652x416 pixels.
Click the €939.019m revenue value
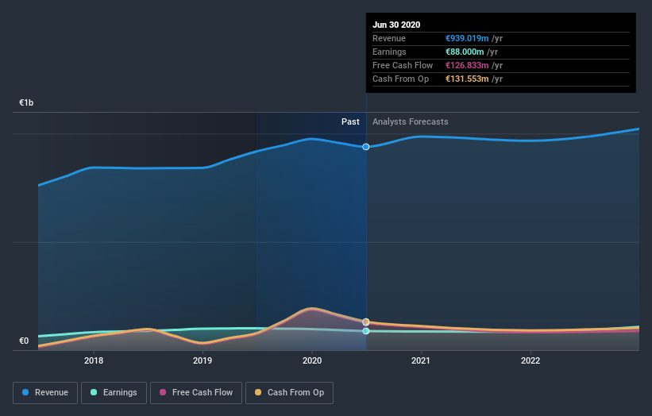pyautogui.click(x=467, y=38)
